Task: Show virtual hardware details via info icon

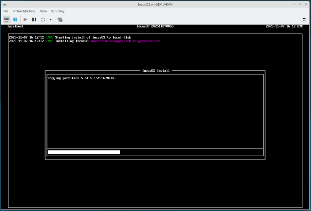Action: click(15, 19)
